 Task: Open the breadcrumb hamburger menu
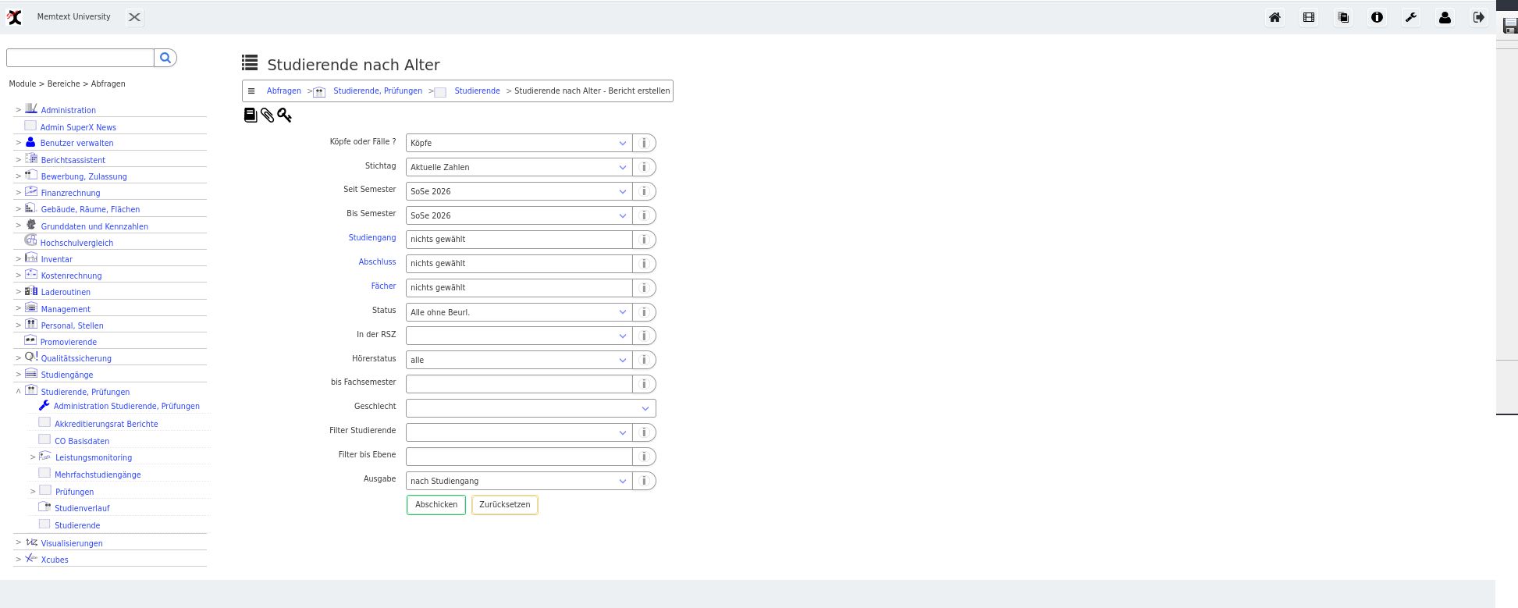[251, 91]
